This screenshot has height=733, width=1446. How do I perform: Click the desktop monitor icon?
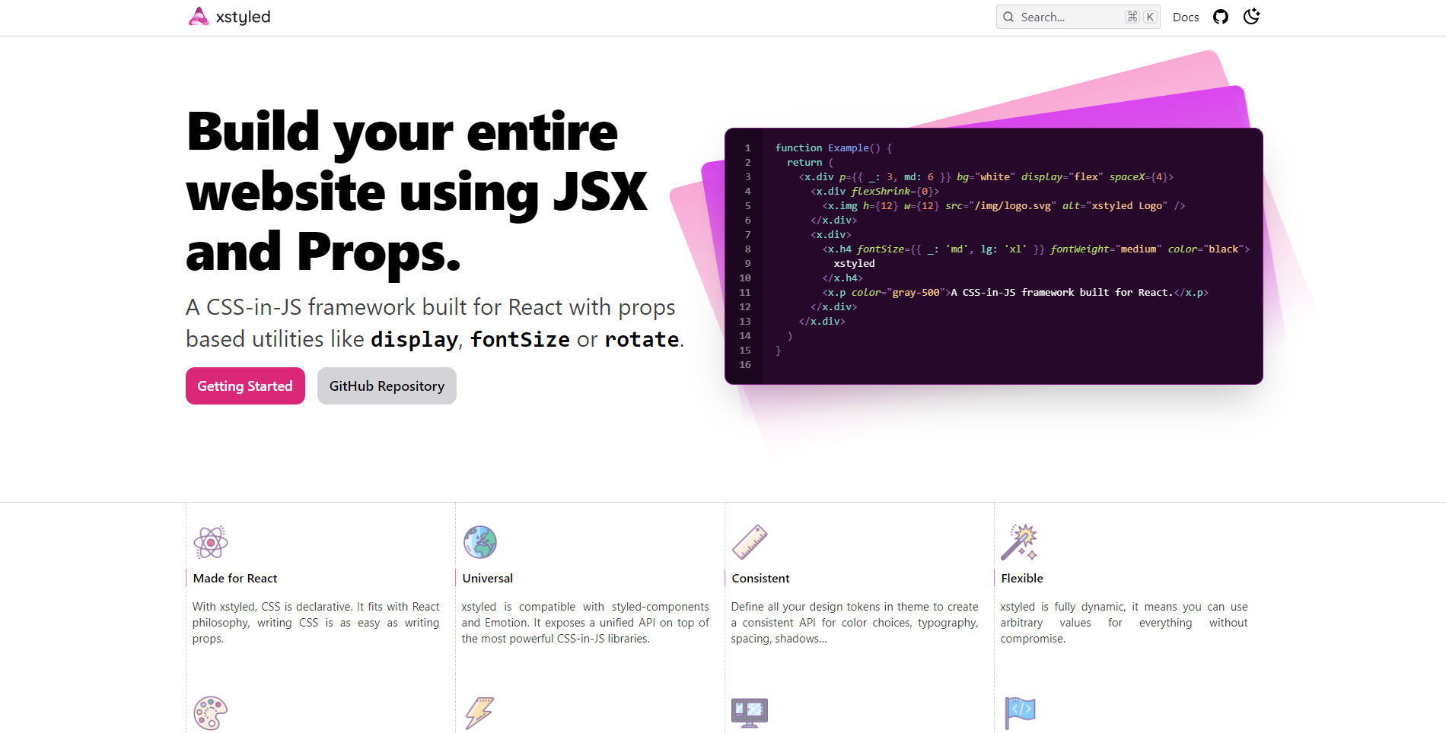(750, 713)
